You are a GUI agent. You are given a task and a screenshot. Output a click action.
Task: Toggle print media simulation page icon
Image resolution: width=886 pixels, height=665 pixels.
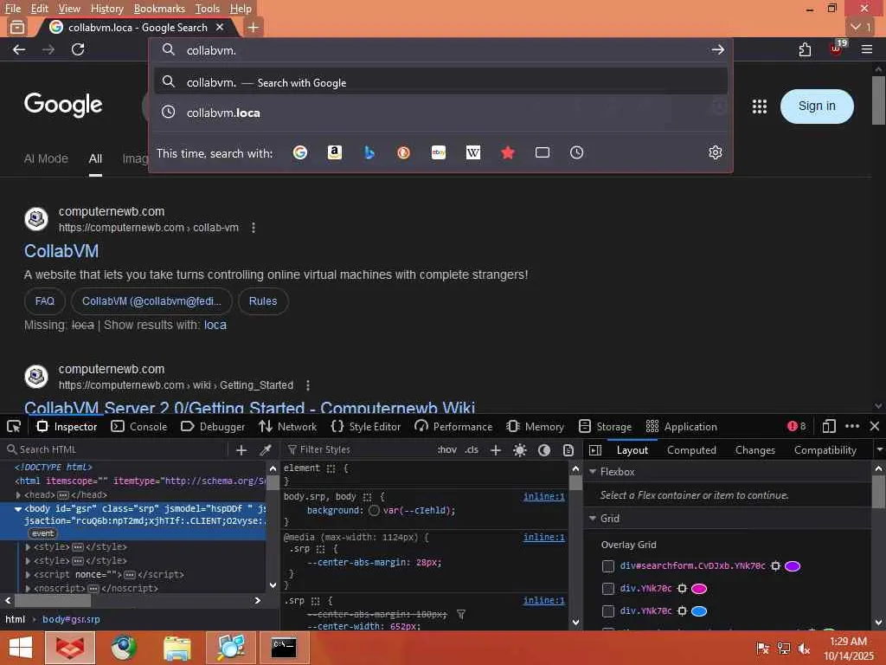coord(568,450)
